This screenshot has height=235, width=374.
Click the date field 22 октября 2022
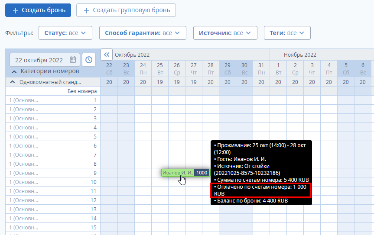pos(45,60)
